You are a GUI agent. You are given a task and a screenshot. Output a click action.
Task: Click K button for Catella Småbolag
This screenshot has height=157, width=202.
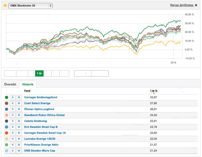click(x=12, y=121)
